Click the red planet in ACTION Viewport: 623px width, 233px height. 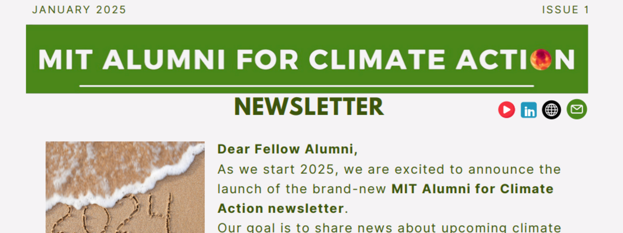pos(541,59)
